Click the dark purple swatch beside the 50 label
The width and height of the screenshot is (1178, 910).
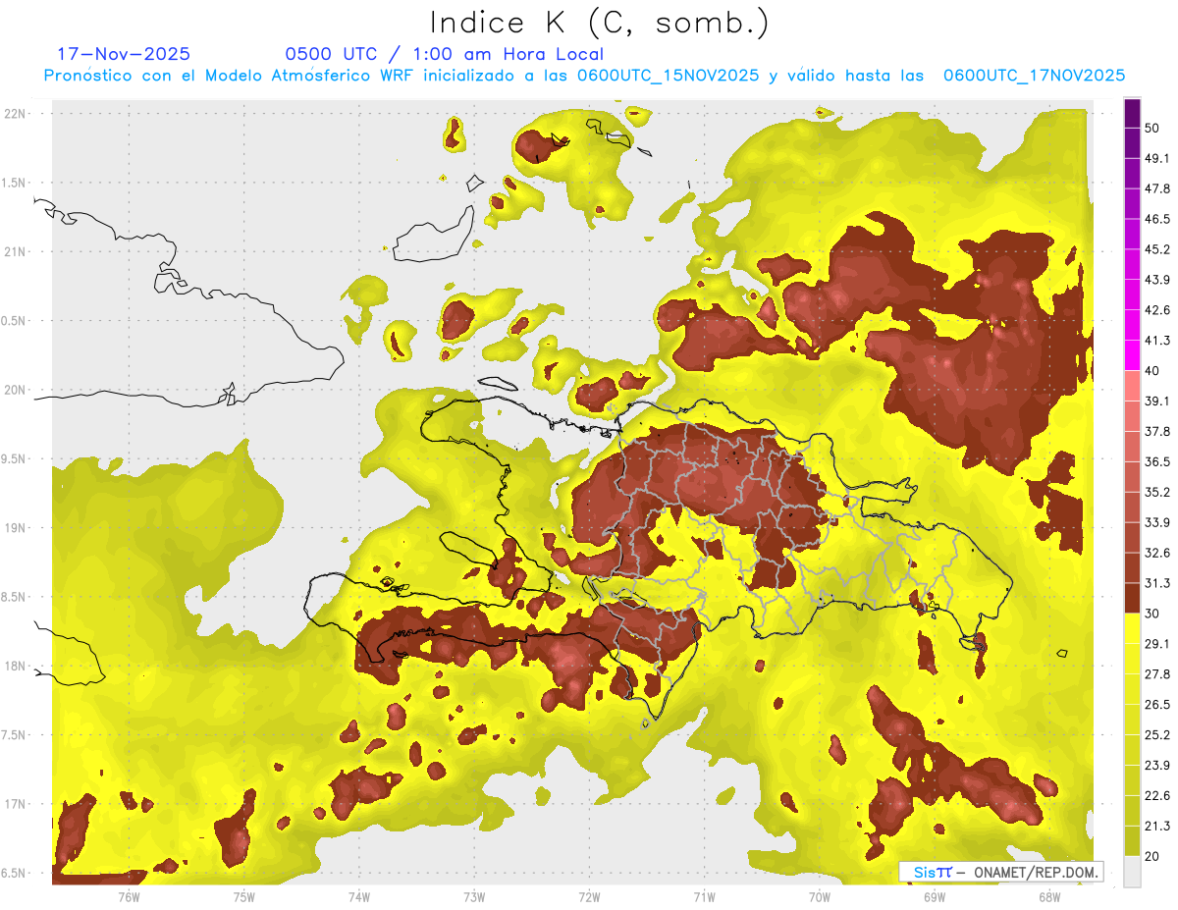1132,114
